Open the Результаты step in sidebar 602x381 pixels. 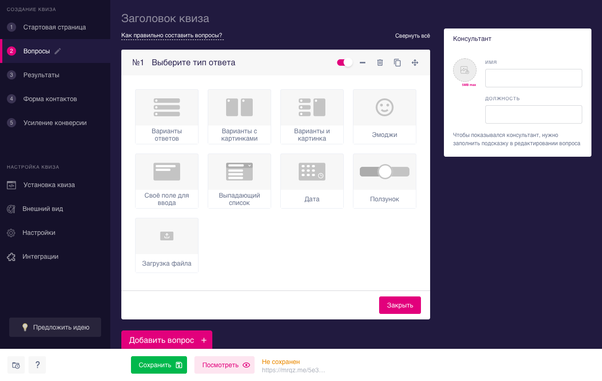pyautogui.click(x=41, y=75)
